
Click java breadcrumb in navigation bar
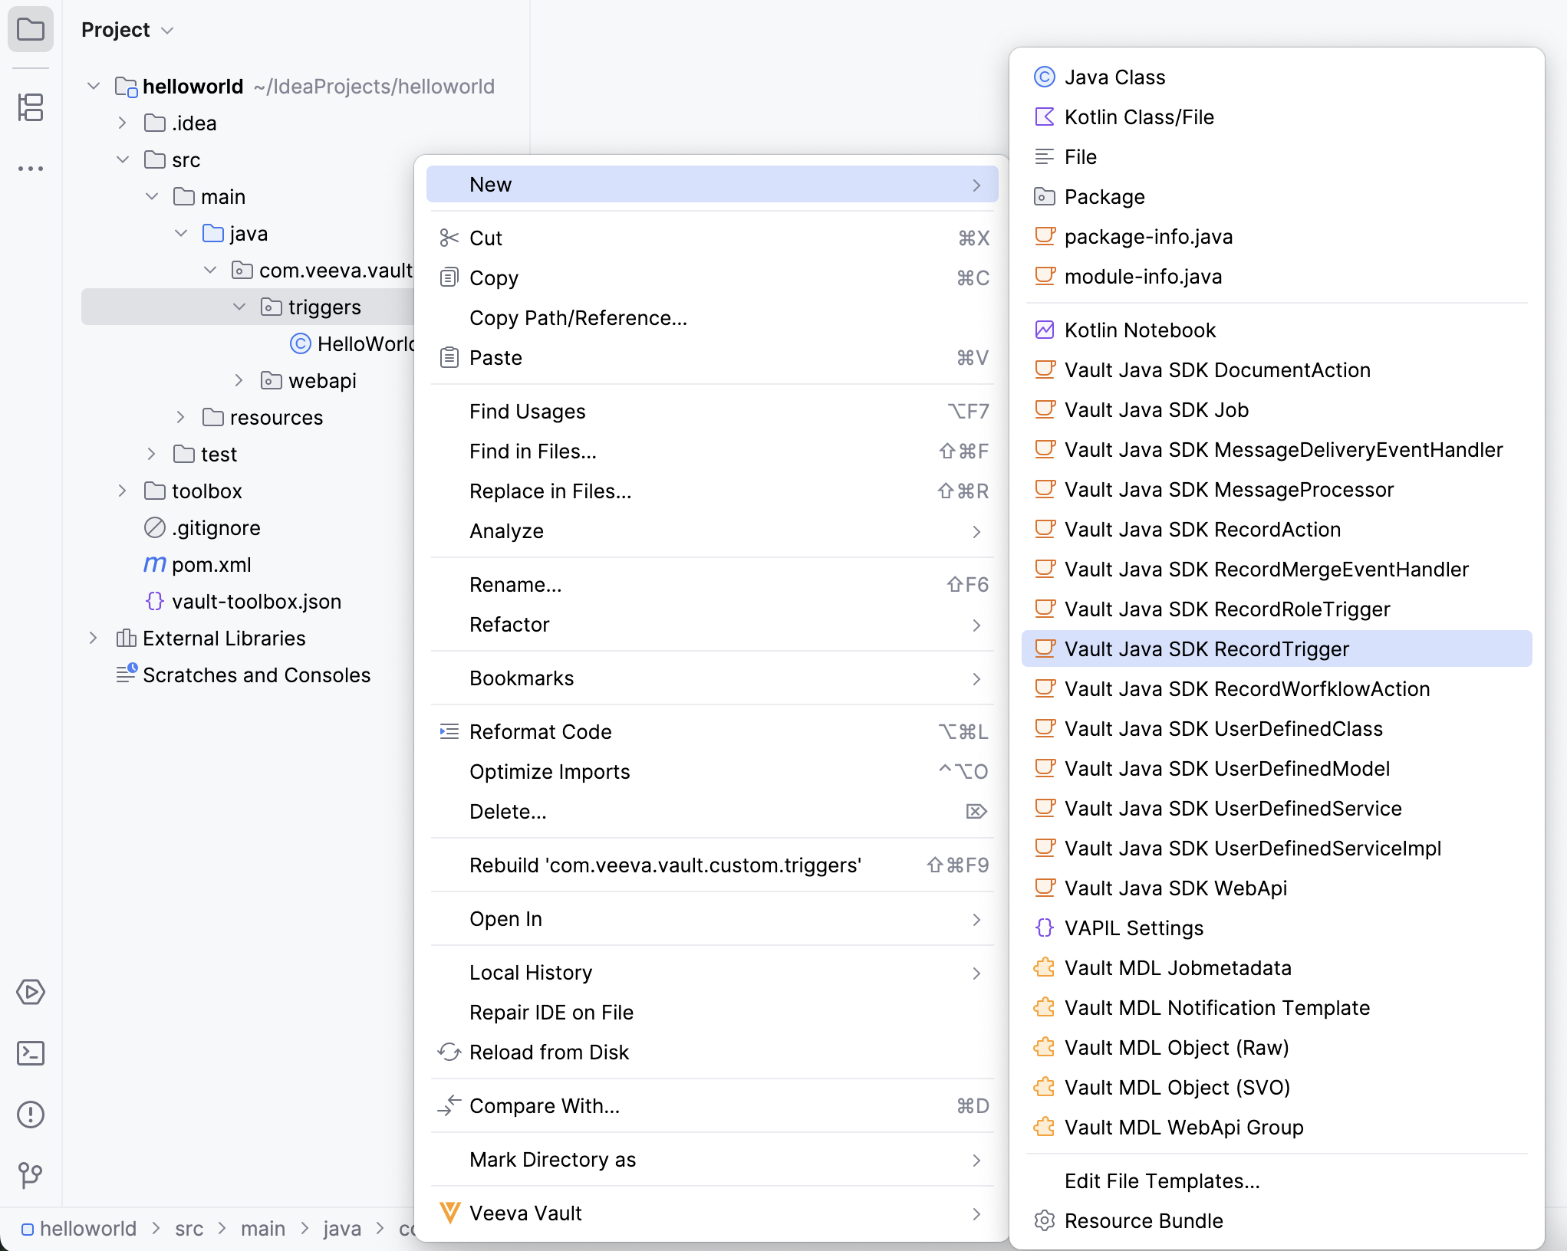pos(342,1229)
